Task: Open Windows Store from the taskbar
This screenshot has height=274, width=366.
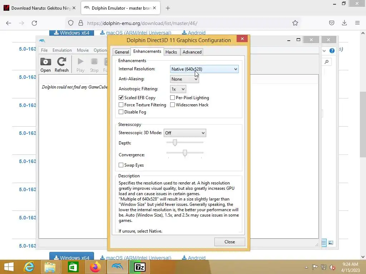Action: [x=73, y=267]
